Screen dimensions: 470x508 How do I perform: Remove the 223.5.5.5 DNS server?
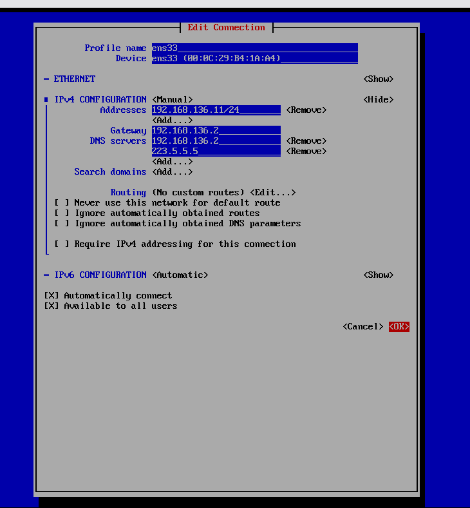(306, 151)
